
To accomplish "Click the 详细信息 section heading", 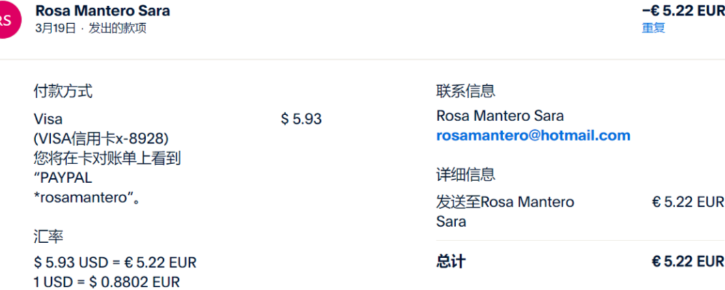I will pyautogui.click(x=466, y=174).
